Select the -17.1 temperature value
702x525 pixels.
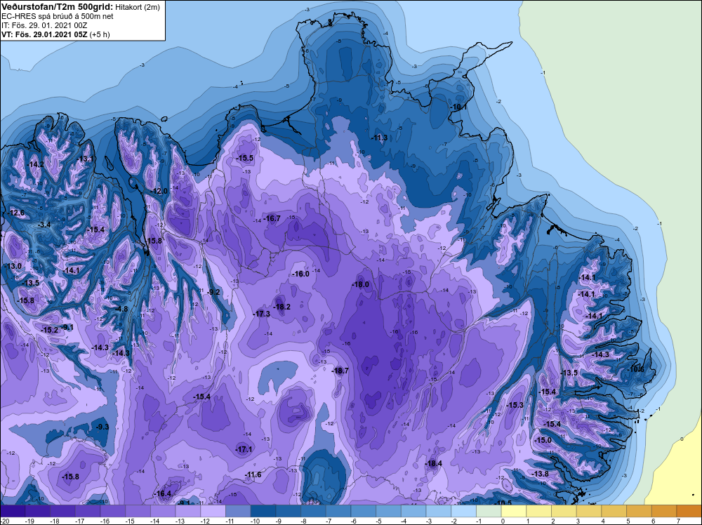(x=244, y=449)
